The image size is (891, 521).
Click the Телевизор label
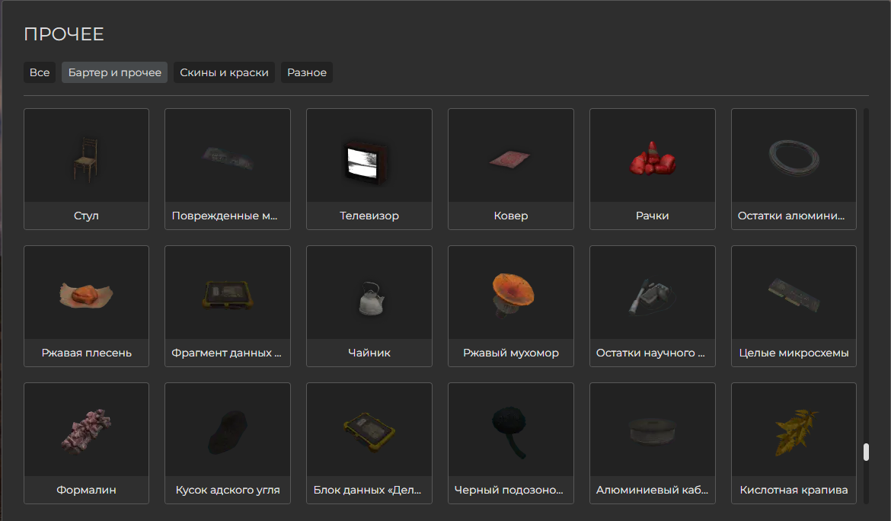pos(369,216)
